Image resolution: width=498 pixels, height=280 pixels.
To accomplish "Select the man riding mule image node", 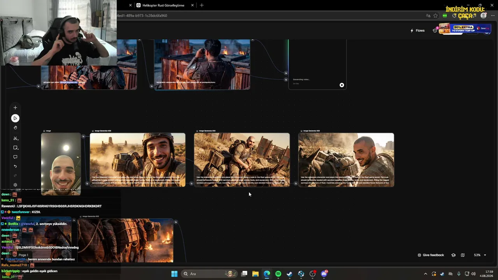I will (x=242, y=160).
